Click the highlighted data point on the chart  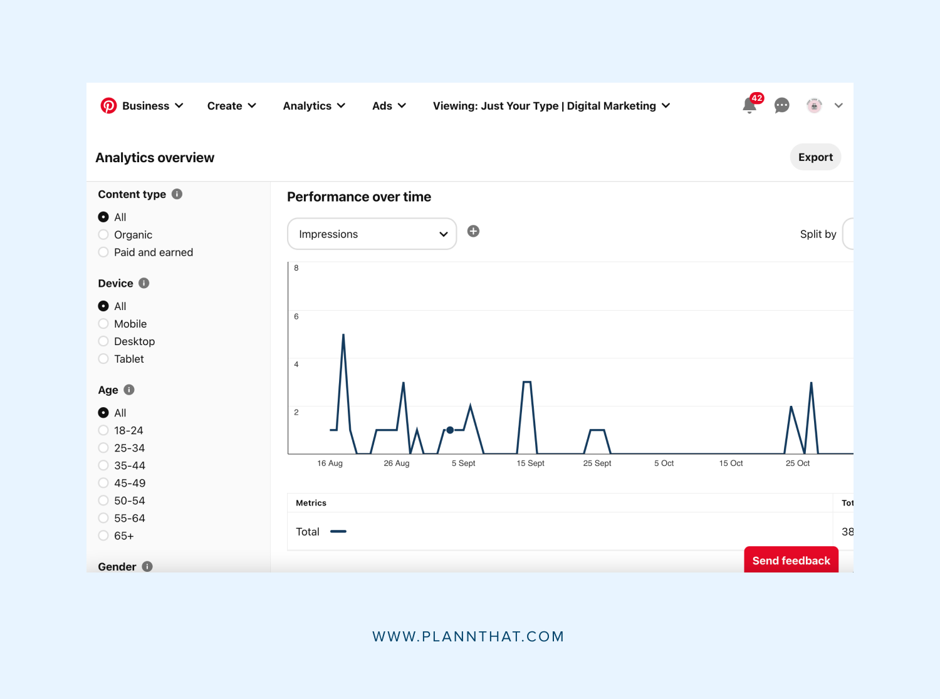pyautogui.click(x=449, y=430)
